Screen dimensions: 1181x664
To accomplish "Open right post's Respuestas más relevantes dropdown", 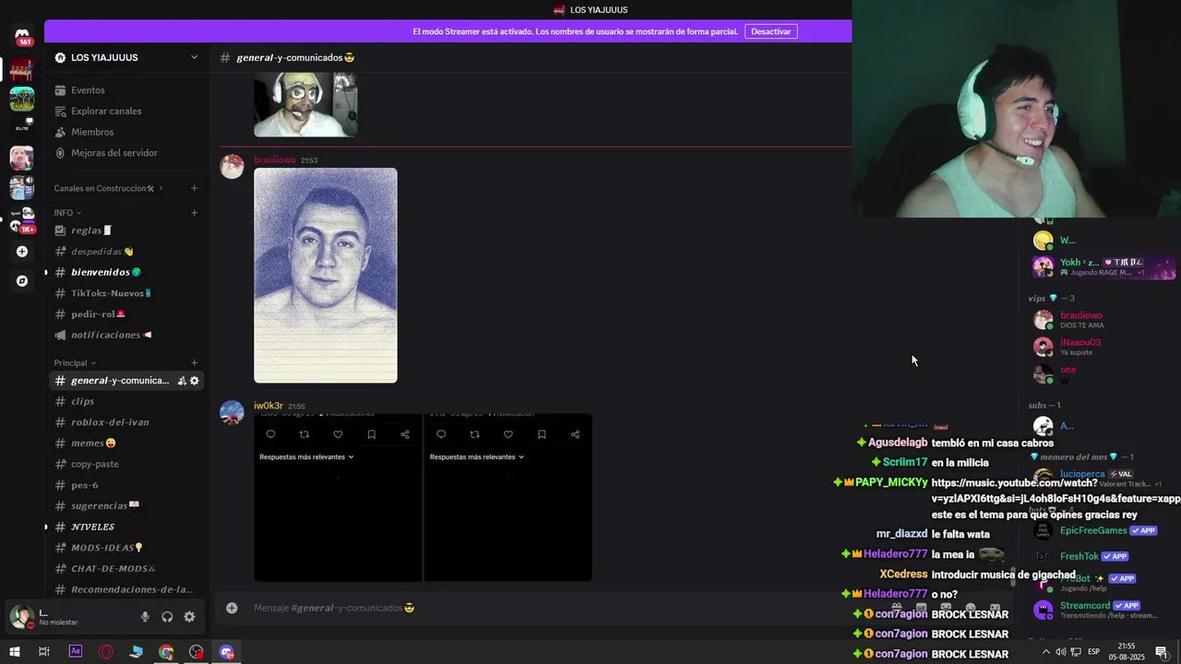I will point(477,456).
